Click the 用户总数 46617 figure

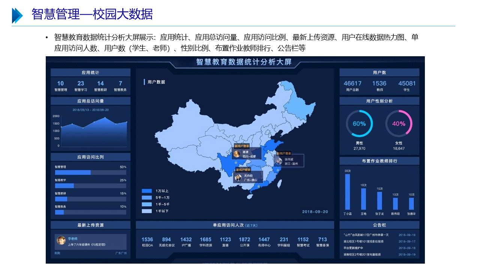(x=352, y=83)
